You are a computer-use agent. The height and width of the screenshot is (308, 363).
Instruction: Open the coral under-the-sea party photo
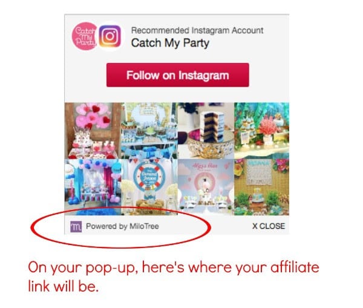(261, 131)
